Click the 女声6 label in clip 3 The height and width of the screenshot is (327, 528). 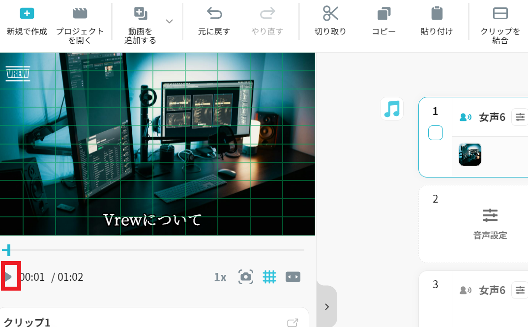tap(492, 290)
